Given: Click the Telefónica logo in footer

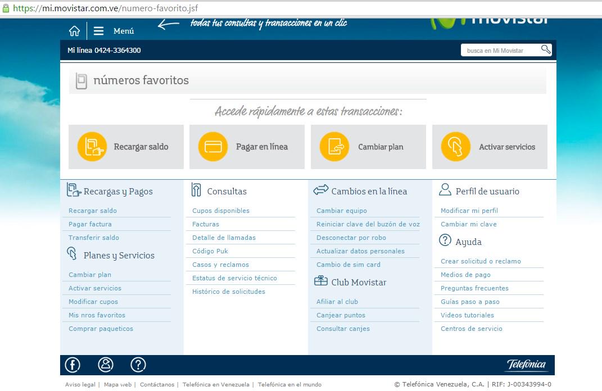Looking at the screenshot, I should click(x=526, y=365).
